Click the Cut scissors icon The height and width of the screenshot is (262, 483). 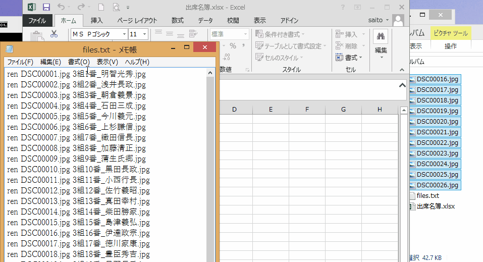pyautogui.click(x=54, y=34)
